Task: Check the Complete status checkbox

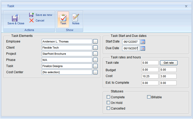Action: (x=108, y=97)
